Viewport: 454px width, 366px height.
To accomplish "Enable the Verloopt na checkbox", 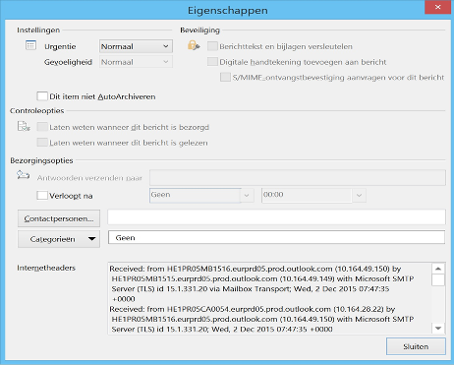I will (42, 196).
